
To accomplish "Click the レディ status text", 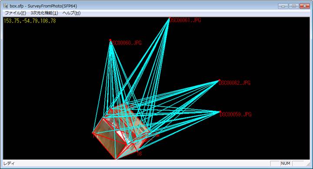I will click(x=9, y=164).
